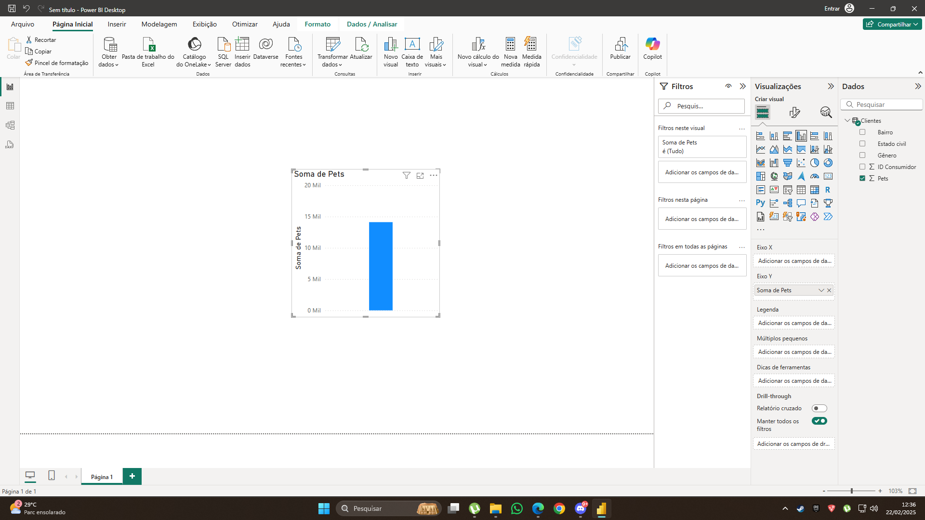925x520 pixels.
Task: Open focus mode on the chart visual
Action: 420,175
